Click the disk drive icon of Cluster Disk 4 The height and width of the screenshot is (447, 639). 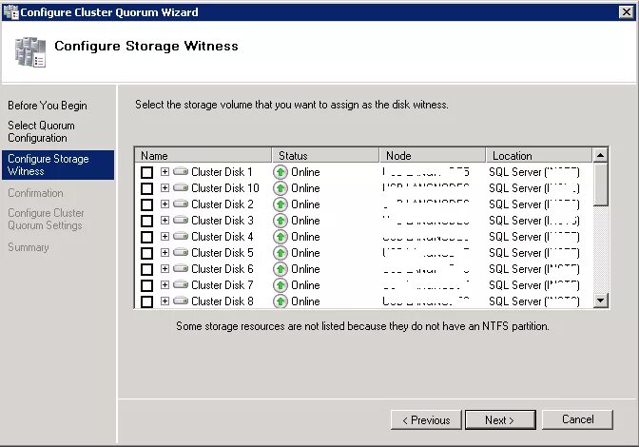(x=181, y=236)
